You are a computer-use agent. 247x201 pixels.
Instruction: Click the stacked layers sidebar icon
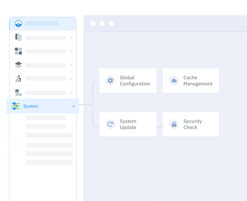(18, 65)
